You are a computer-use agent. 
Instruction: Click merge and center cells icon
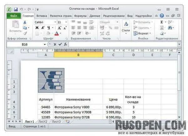coord(91,28)
